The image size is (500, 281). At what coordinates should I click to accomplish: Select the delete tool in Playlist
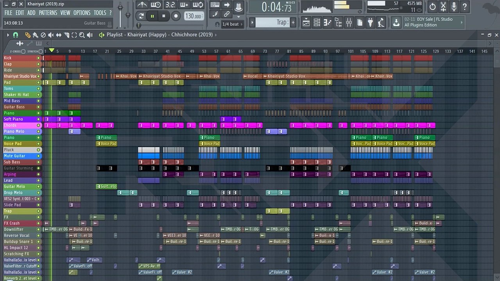pyautogui.click(x=43, y=35)
